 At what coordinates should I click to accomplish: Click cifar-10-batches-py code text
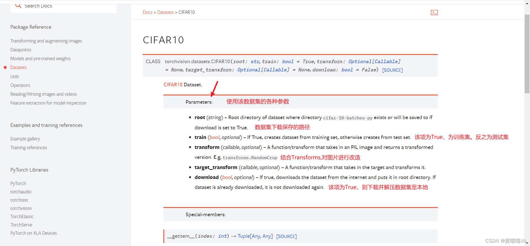[x=348, y=118]
